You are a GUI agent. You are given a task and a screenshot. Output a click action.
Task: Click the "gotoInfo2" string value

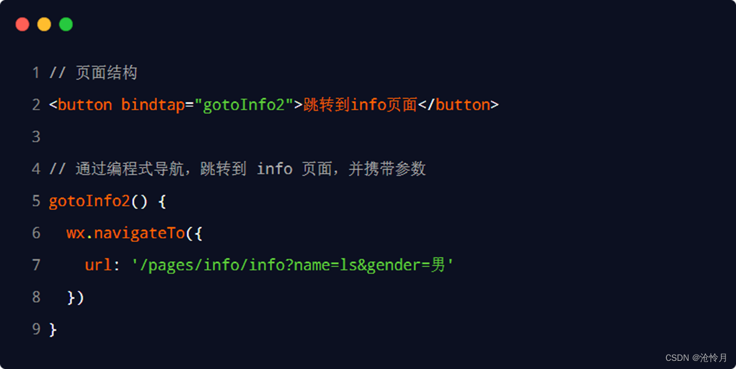point(244,104)
